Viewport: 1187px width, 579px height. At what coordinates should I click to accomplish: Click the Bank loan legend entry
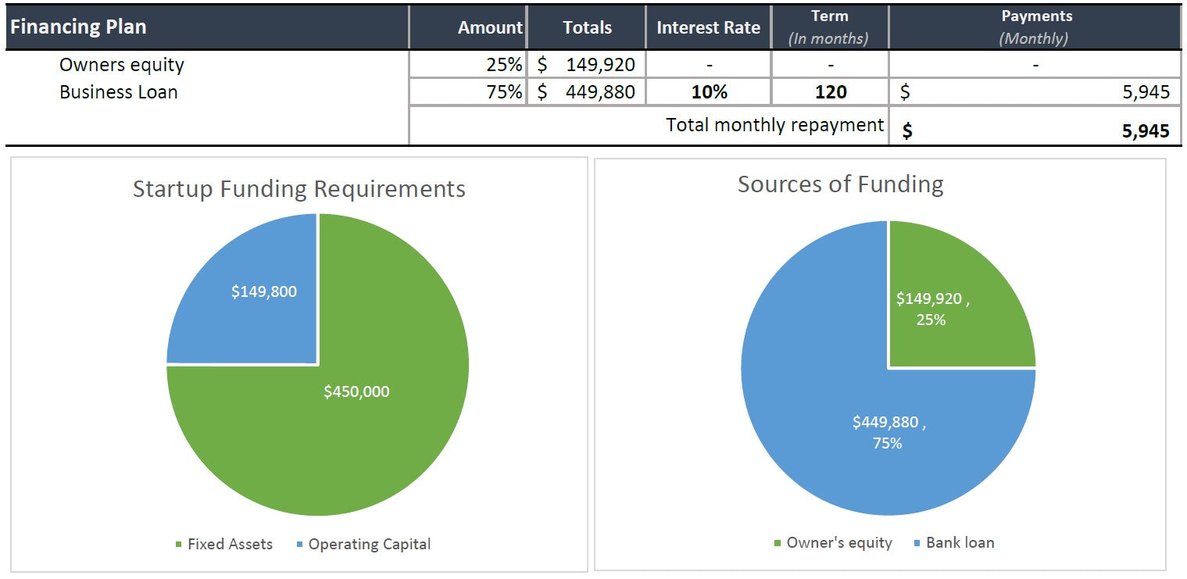(x=959, y=542)
